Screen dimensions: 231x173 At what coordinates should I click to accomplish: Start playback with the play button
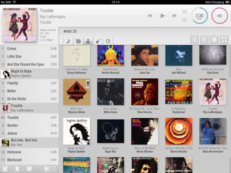(x=163, y=15)
